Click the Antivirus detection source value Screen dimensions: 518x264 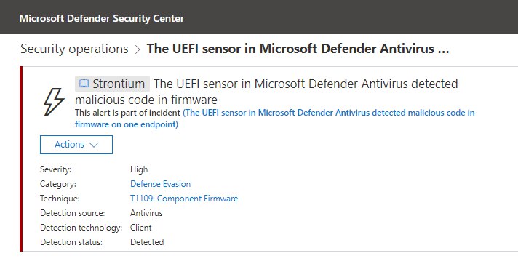point(146,213)
